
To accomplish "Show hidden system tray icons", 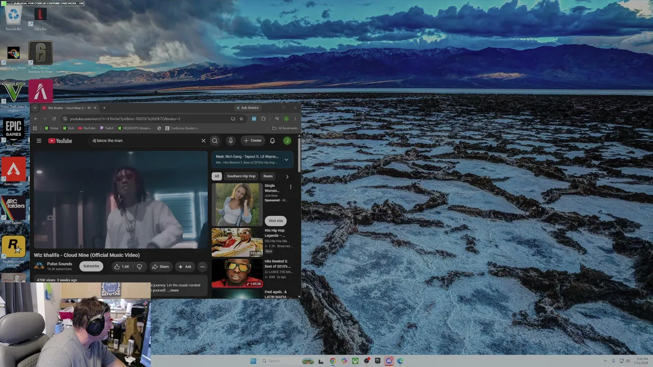I will 606,361.
